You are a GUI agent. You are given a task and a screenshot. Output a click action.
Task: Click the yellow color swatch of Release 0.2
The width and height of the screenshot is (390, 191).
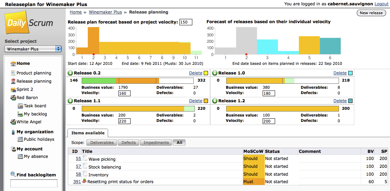point(206,73)
